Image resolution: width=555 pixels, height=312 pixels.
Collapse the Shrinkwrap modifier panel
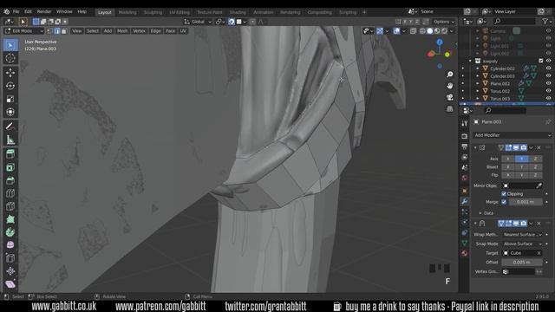(475, 224)
